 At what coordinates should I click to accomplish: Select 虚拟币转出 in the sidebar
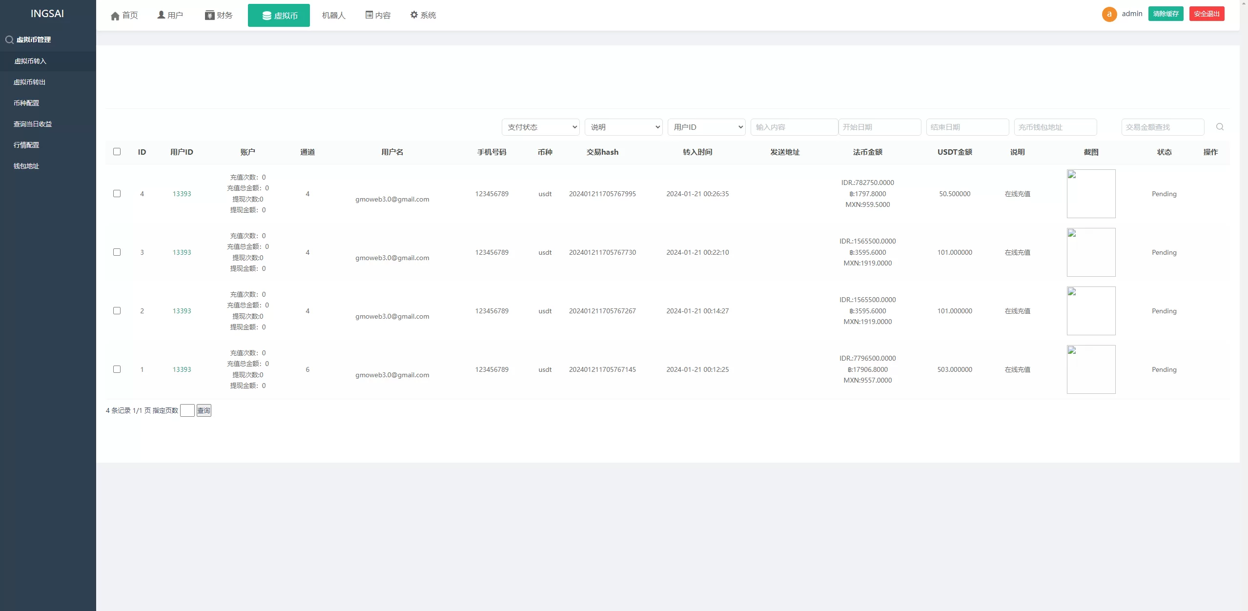click(x=29, y=82)
